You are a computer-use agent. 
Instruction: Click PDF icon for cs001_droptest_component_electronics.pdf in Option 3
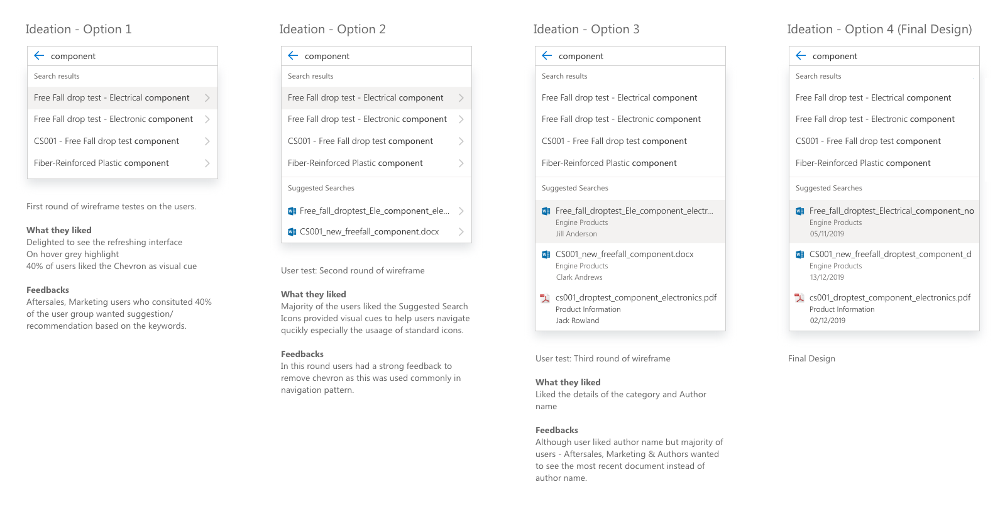(546, 298)
